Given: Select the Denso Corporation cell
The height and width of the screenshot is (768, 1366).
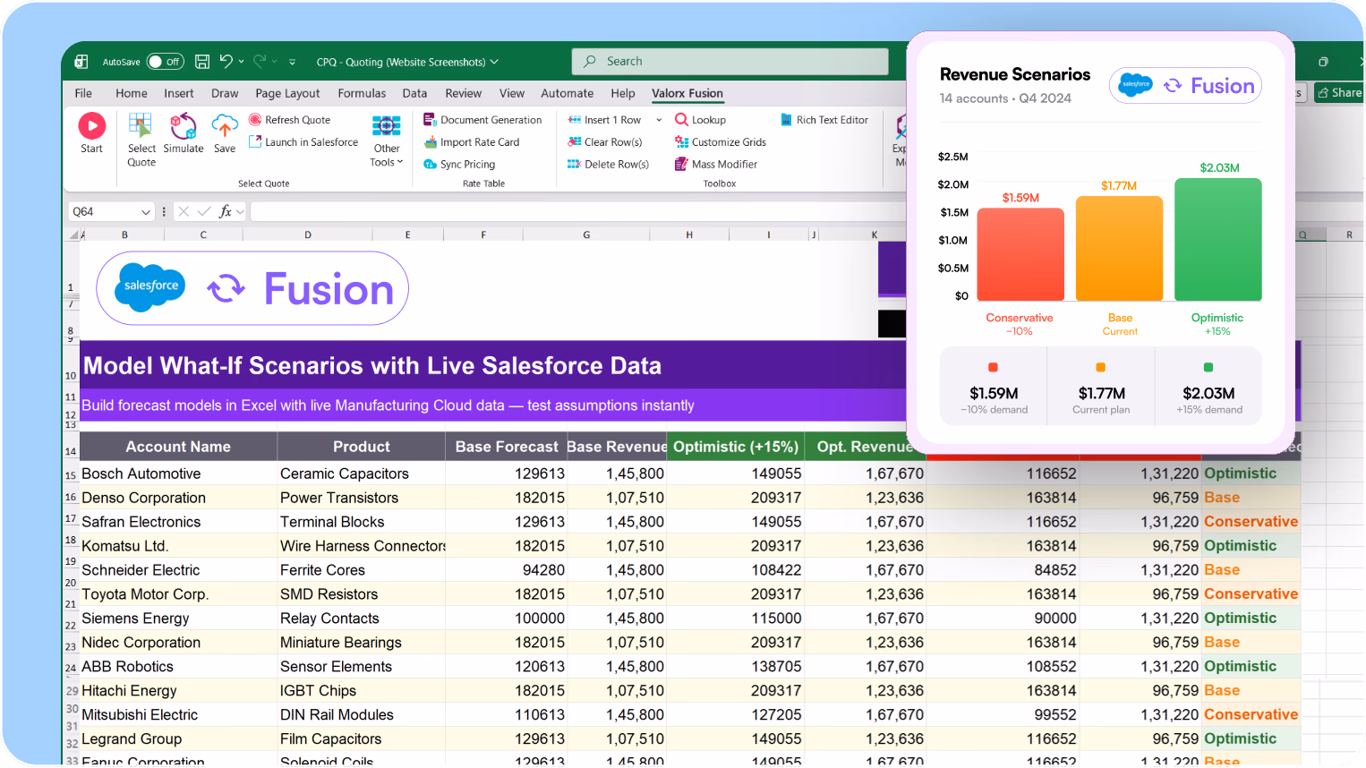Looking at the screenshot, I should click(x=179, y=498).
